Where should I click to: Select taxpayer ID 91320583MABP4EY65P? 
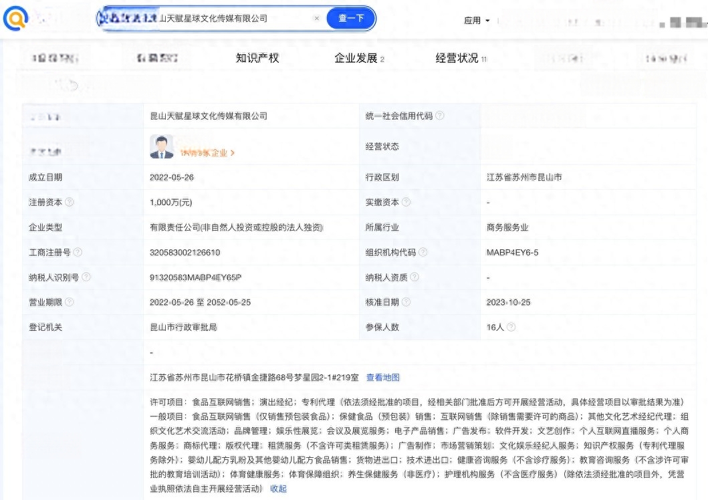[x=195, y=277]
